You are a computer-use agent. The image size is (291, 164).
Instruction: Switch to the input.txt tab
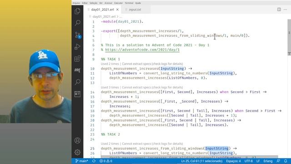point(135,10)
